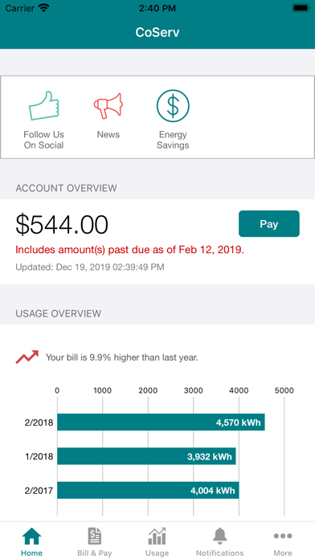Tap the More three-dots icon
The image size is (315, 559).
[x=283, y=536]
